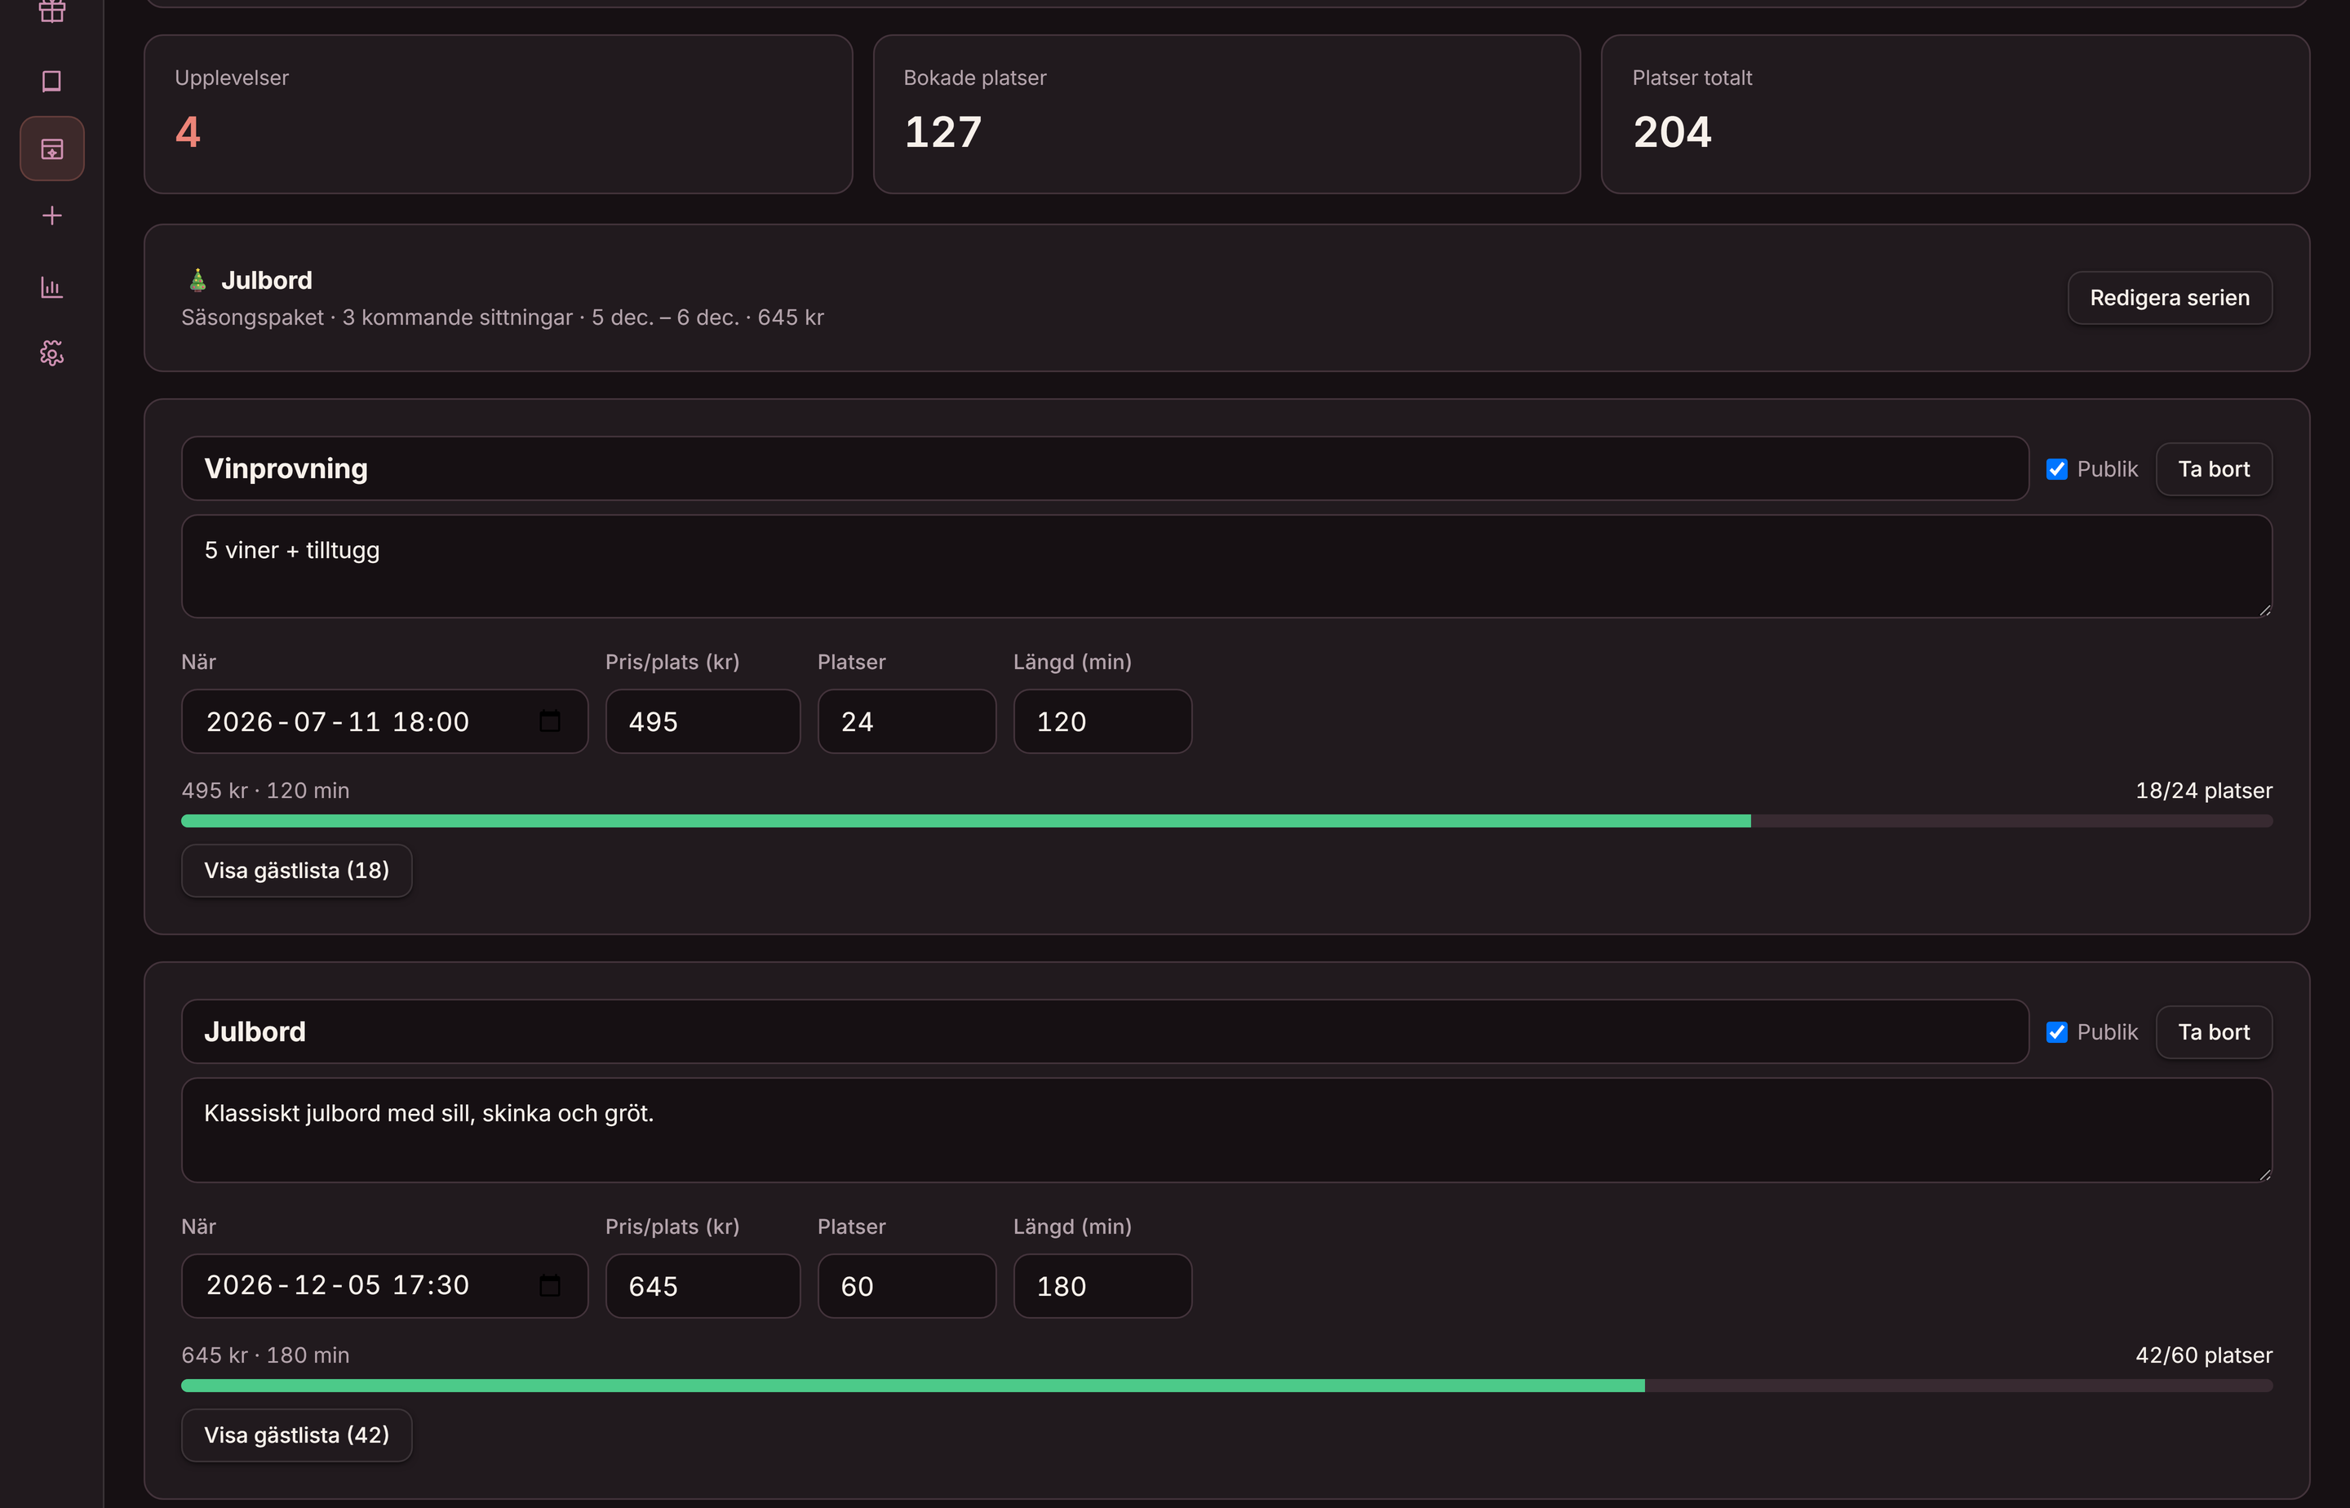Select the highlighted event calendar sidebar icon
Viewport: 2350px width, 1508px height.
coord(52,149)
